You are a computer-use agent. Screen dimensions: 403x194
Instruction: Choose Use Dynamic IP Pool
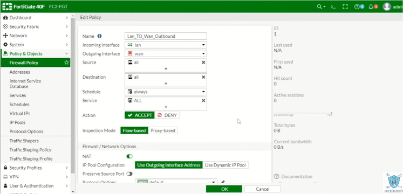[226, 165]
